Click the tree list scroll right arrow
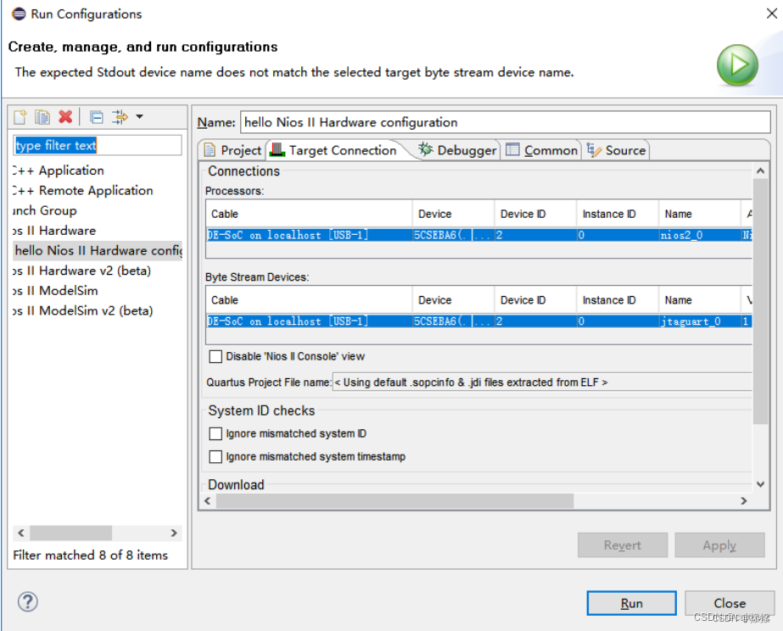 (x=174, y=533)
